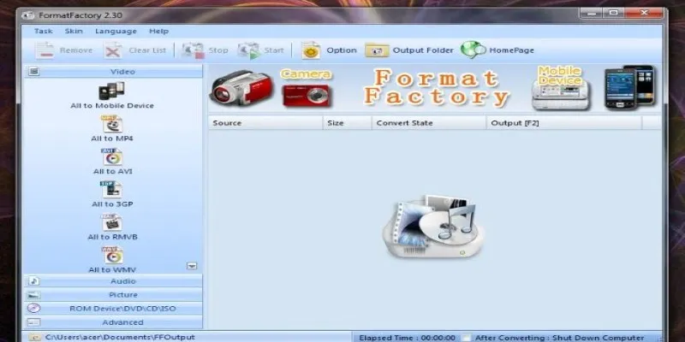The width and height of the screenshot is (685, 342).
Task: Select the All to Mobile Device icon
Action: click(x=111, y=91)
